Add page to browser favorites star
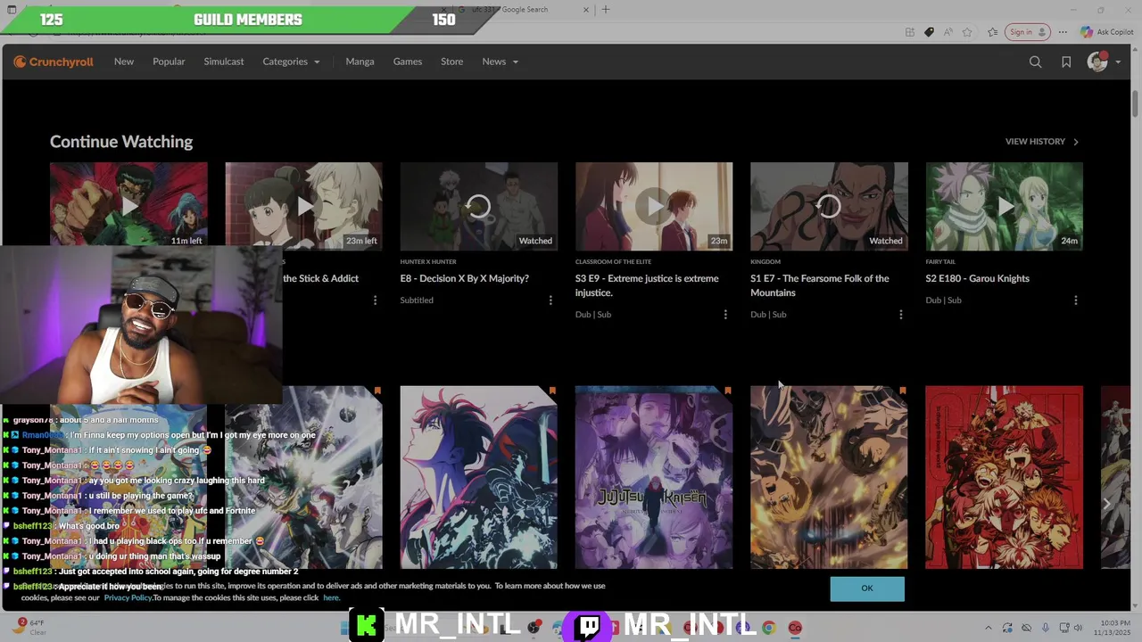Viewport: 1142px width, 642px height. point(967,32)
